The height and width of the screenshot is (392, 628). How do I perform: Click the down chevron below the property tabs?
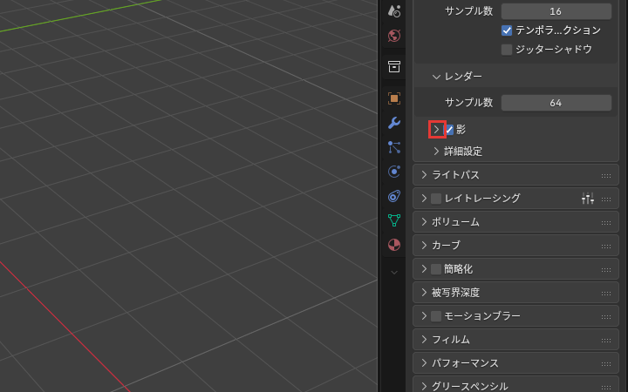tap(394, 273)
